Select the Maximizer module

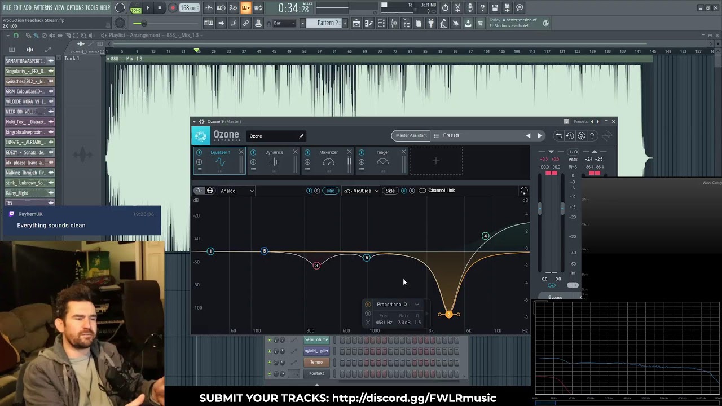(x=328, y=161)
